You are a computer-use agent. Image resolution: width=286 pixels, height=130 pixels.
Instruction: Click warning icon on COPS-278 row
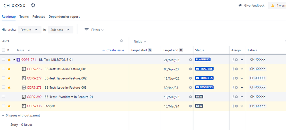pyautogui.click(x=9, y=87)
